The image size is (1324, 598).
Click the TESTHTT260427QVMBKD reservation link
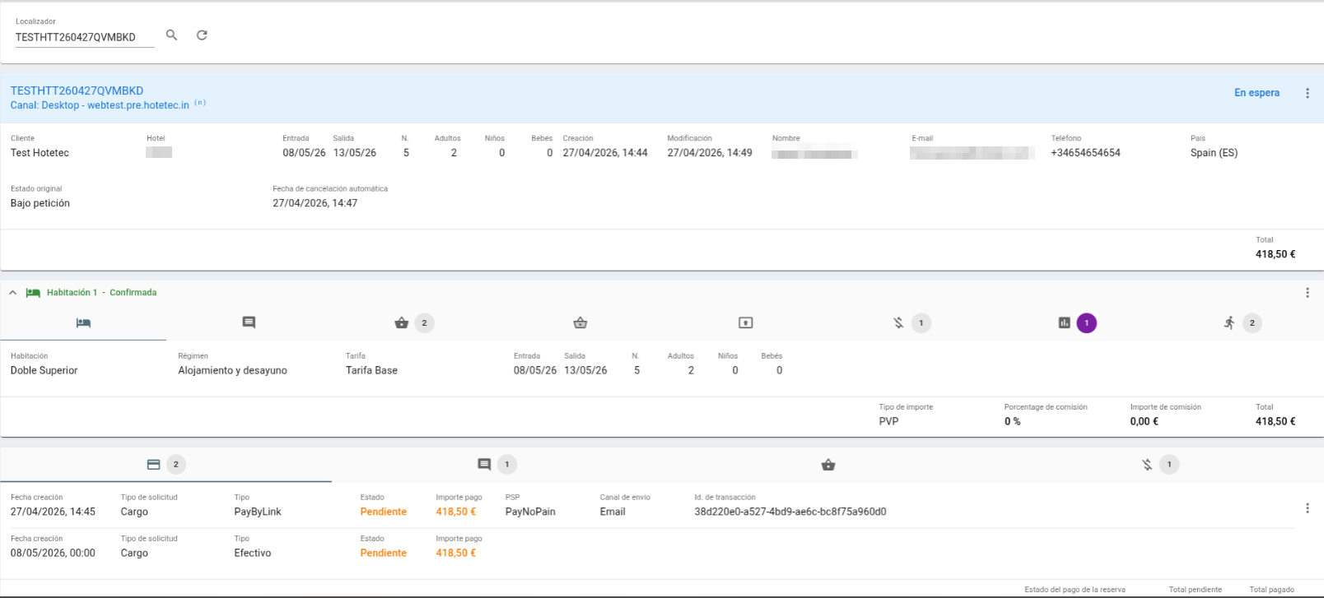(77, 90)
